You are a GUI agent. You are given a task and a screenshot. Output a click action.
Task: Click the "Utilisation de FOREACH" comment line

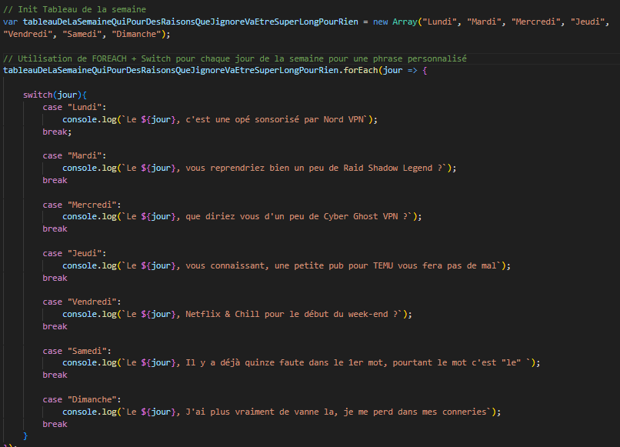click(231, 58)
